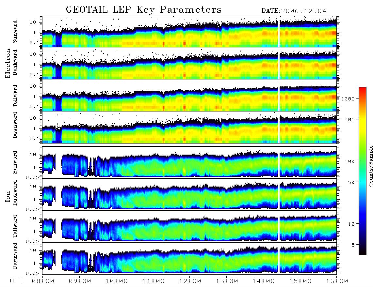Click the 50 color bar tick label
The width and height of the screenshot is (373, 287).
351,182
